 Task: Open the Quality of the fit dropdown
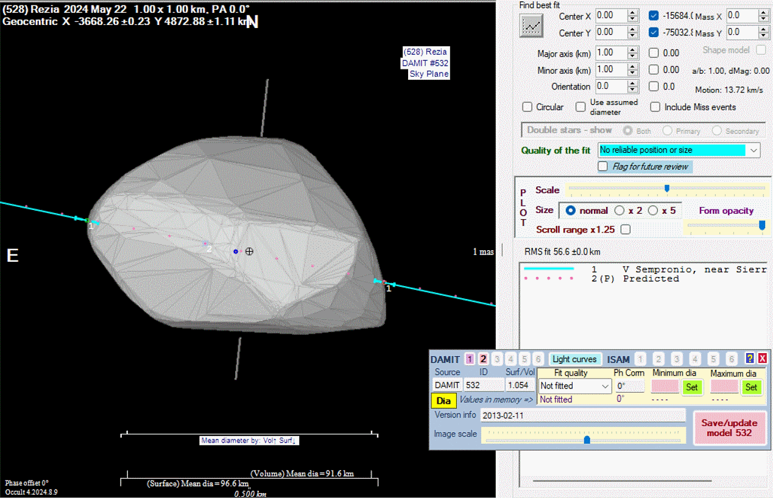[754, 150]
